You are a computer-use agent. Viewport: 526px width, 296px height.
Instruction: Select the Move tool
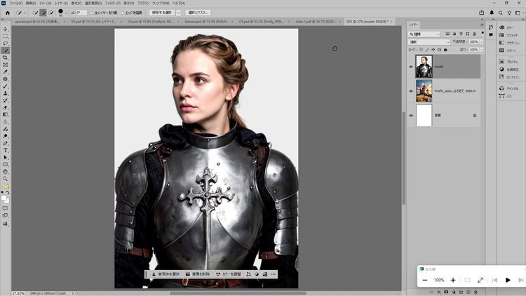pyautogui.click(x=6, y=29)
